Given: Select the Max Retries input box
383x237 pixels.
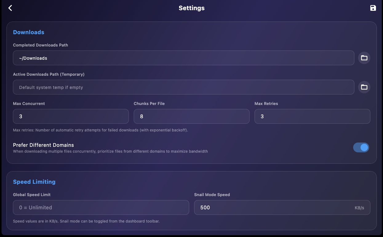Looking at the screenshot, I should [x=312, y=116].
